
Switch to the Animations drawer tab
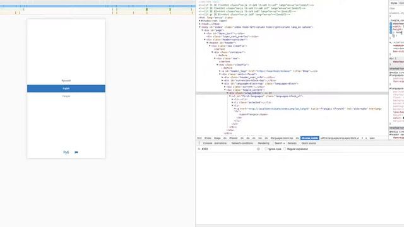pyautogui.click(x=220, y=143)
